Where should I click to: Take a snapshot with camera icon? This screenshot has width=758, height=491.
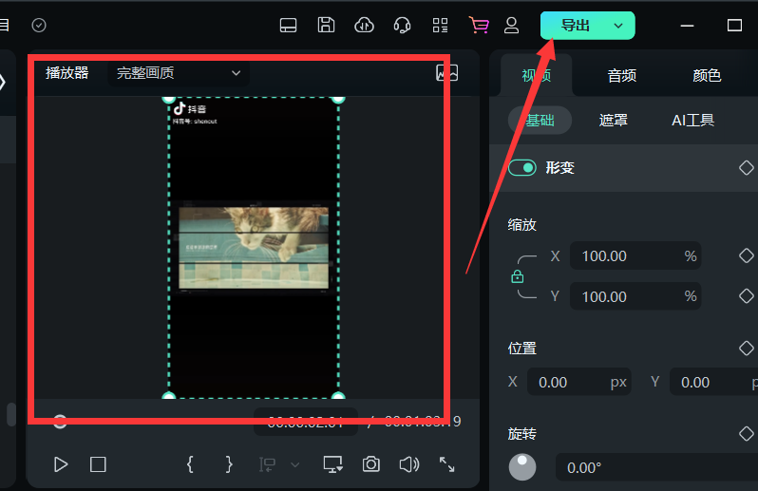370,464
